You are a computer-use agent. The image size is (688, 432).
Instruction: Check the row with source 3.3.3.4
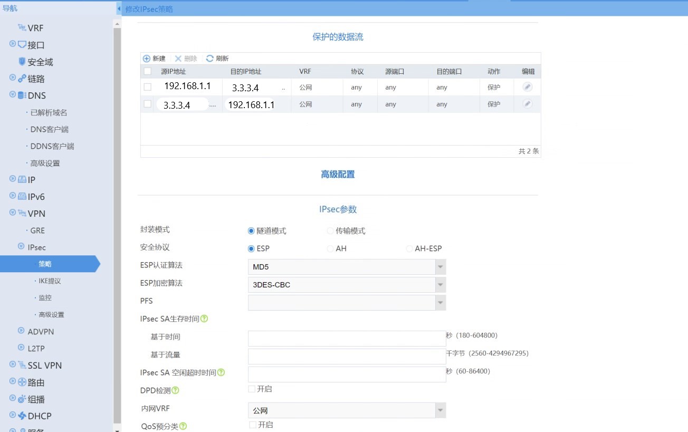coord(148,104)
